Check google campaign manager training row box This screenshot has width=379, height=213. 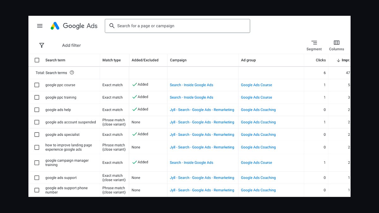click(37, 163)
